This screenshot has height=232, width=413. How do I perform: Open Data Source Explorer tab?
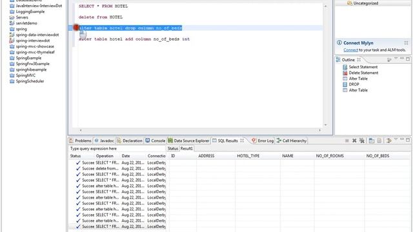[188, 140]
